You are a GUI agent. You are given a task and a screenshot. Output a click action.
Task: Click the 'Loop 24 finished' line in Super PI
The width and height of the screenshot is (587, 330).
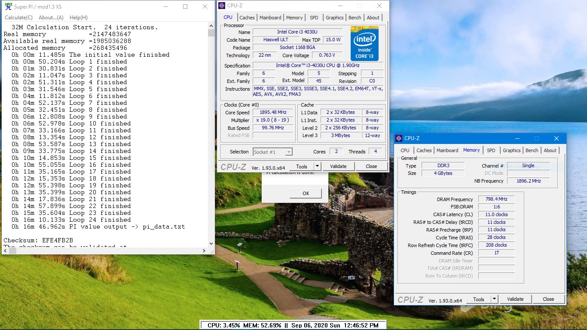pyautogui.click(x=71, y=220)
